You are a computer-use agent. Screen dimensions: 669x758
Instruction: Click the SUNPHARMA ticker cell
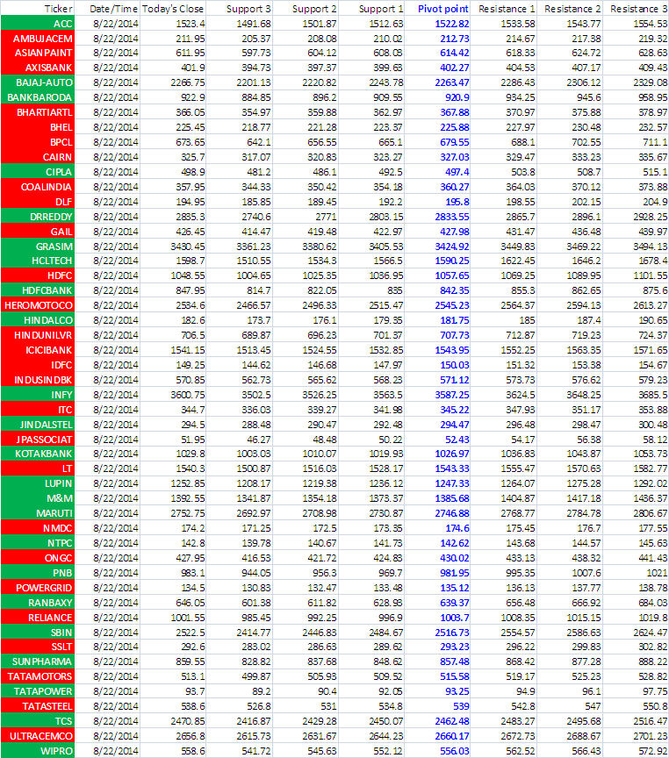pos(38,661)
